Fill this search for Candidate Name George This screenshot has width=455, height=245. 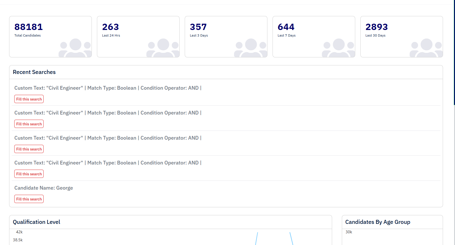click(x=29, y=199)
